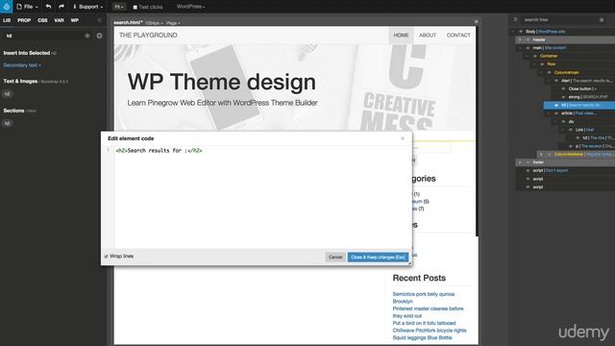
Task: Switch to the WP tab
Action: 75,20
